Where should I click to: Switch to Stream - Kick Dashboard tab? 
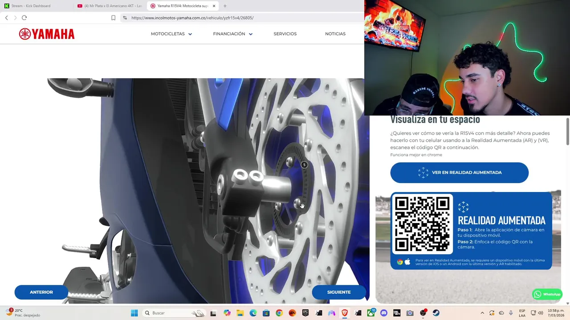(36, 6)
